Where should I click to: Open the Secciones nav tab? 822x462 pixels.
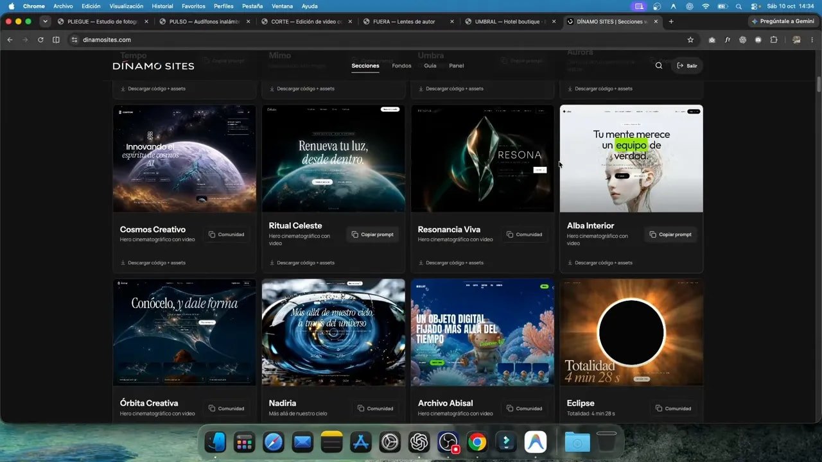[x=365, y=65]
